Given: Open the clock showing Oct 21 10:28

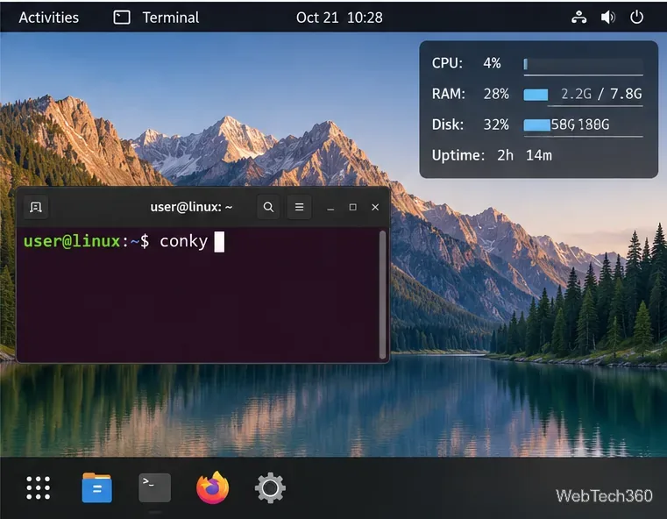Looking at the screenshot, I should coord(339,18).
